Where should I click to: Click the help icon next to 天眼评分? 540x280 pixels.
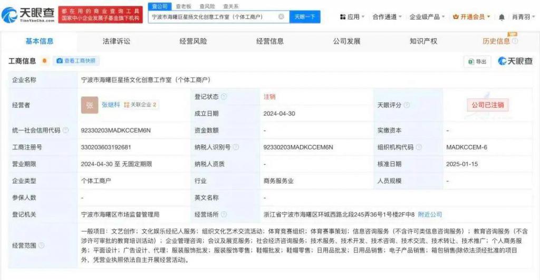click(407, 105)
